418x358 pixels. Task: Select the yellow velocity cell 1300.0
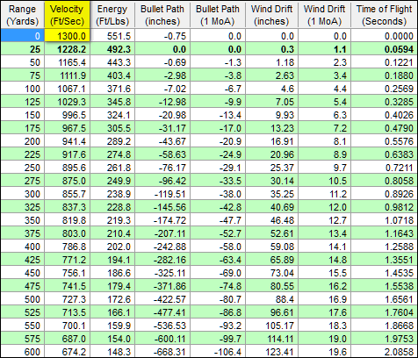(67, 35)
